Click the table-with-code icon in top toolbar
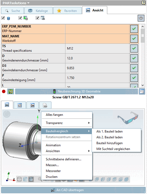The height and width of the screenshot is (194, 147). 43,18
